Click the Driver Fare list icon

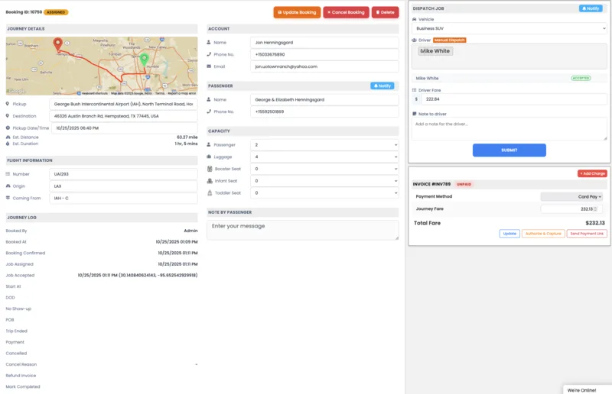414,90
